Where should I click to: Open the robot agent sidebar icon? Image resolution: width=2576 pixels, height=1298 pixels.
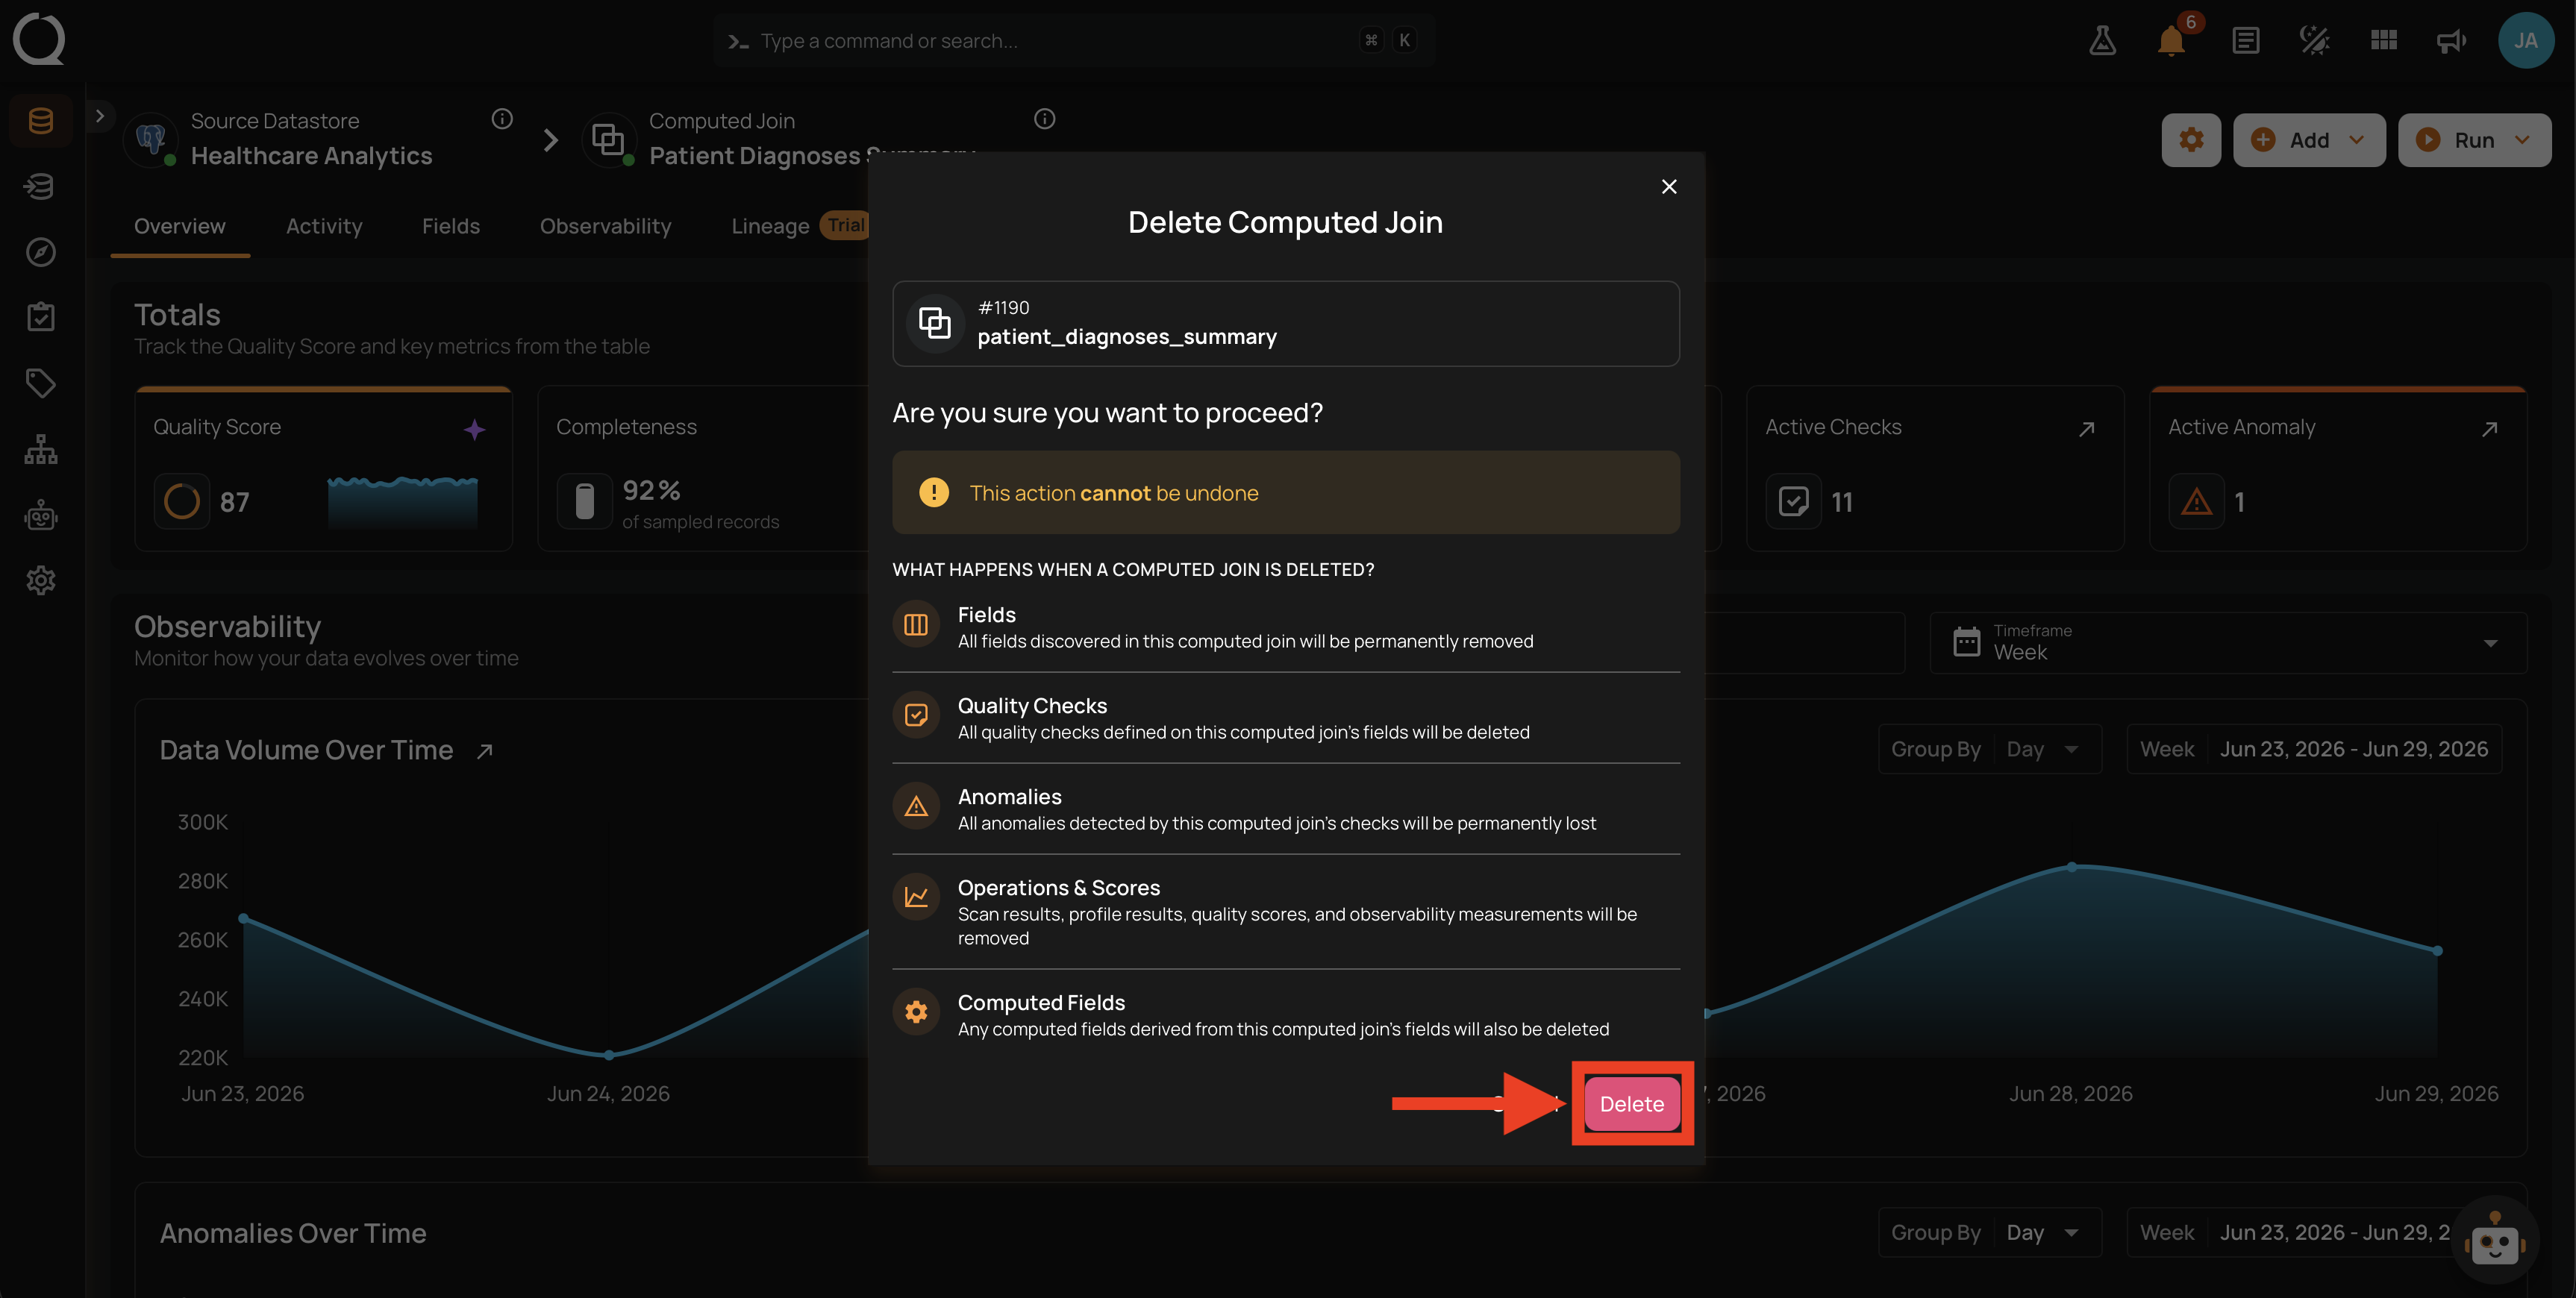point(41,515)
